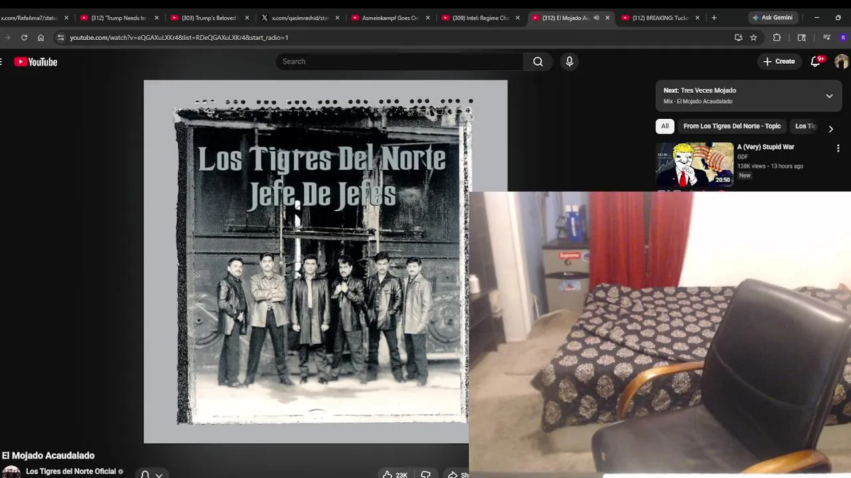
Task: Close the Intel: Regime Change tab
Action: [518, 18]
